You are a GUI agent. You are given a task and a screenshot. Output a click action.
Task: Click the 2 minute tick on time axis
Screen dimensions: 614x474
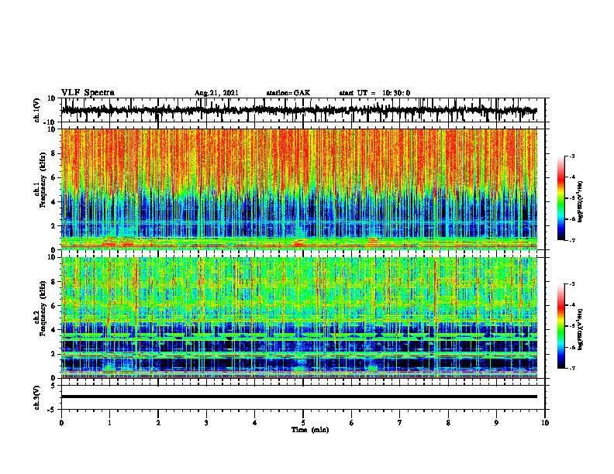click(158, 423)
